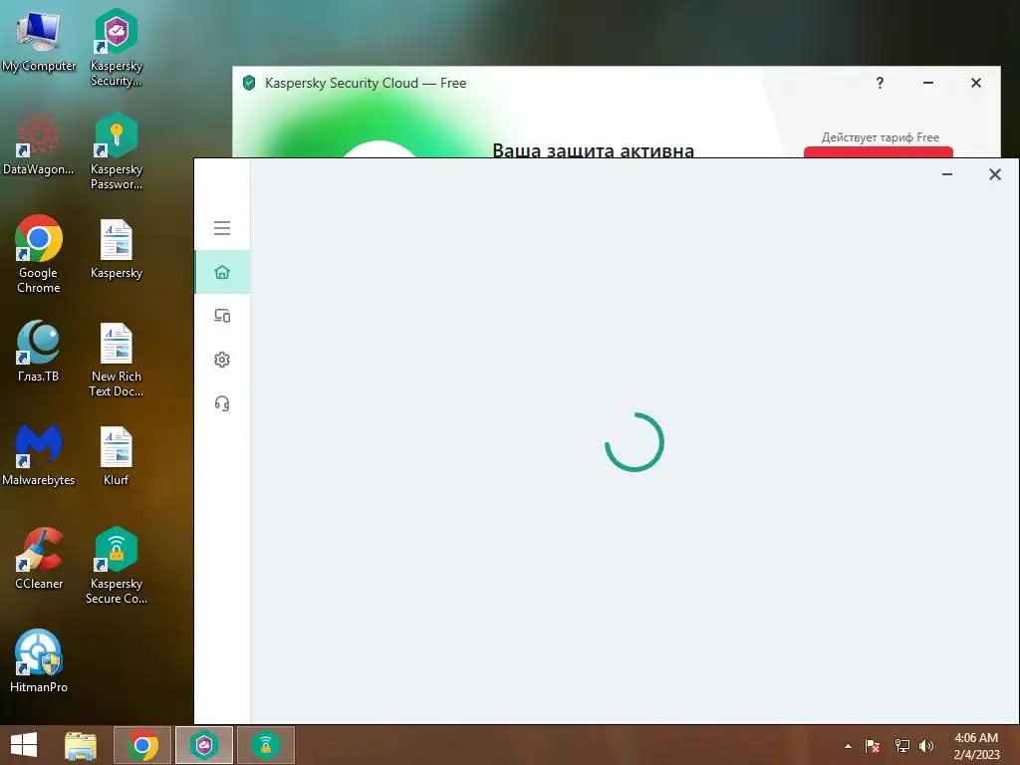Open DataWagon desktop shortcut
Viewport: 1020px width, 765px height.
tap(39, 145)
